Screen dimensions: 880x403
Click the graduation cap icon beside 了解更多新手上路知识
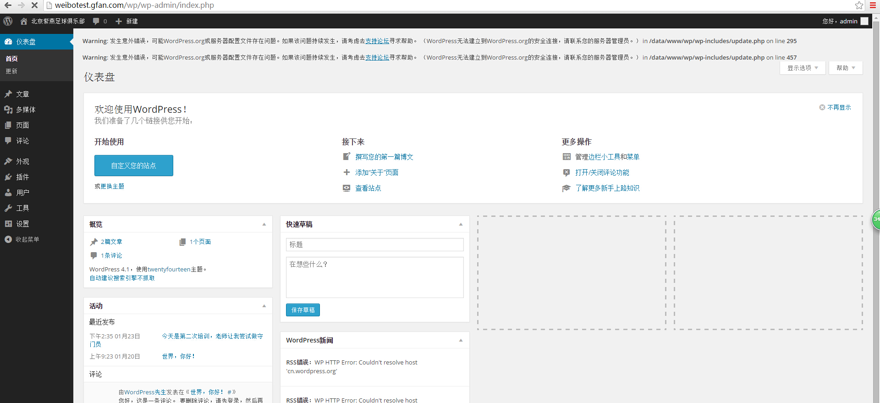click(x=566, y=188)
